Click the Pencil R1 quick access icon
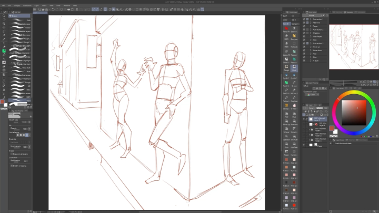The image size is (379, 213). [286, 29]
